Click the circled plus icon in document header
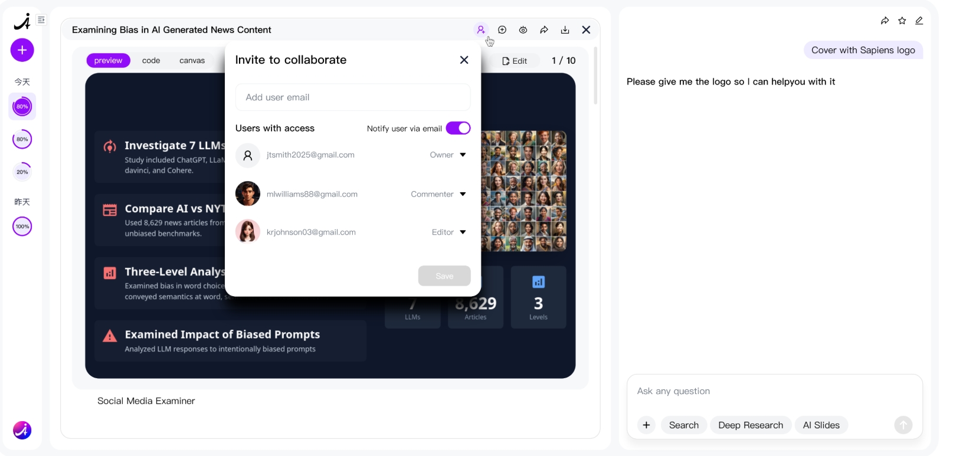The width and height of the screenshot is (953, 456). 502,29
